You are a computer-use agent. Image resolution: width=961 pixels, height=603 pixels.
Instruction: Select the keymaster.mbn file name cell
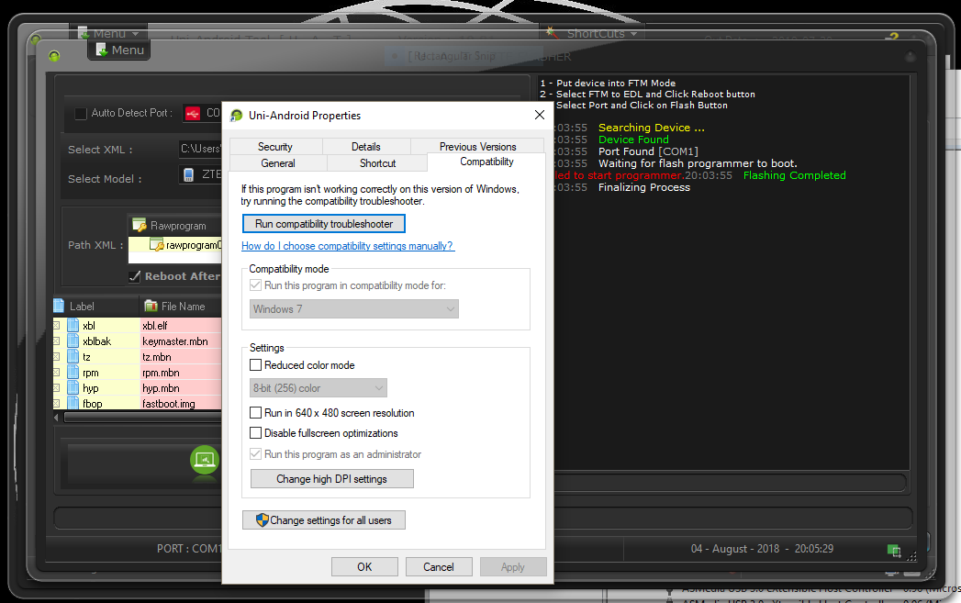(x=181, y=341)
